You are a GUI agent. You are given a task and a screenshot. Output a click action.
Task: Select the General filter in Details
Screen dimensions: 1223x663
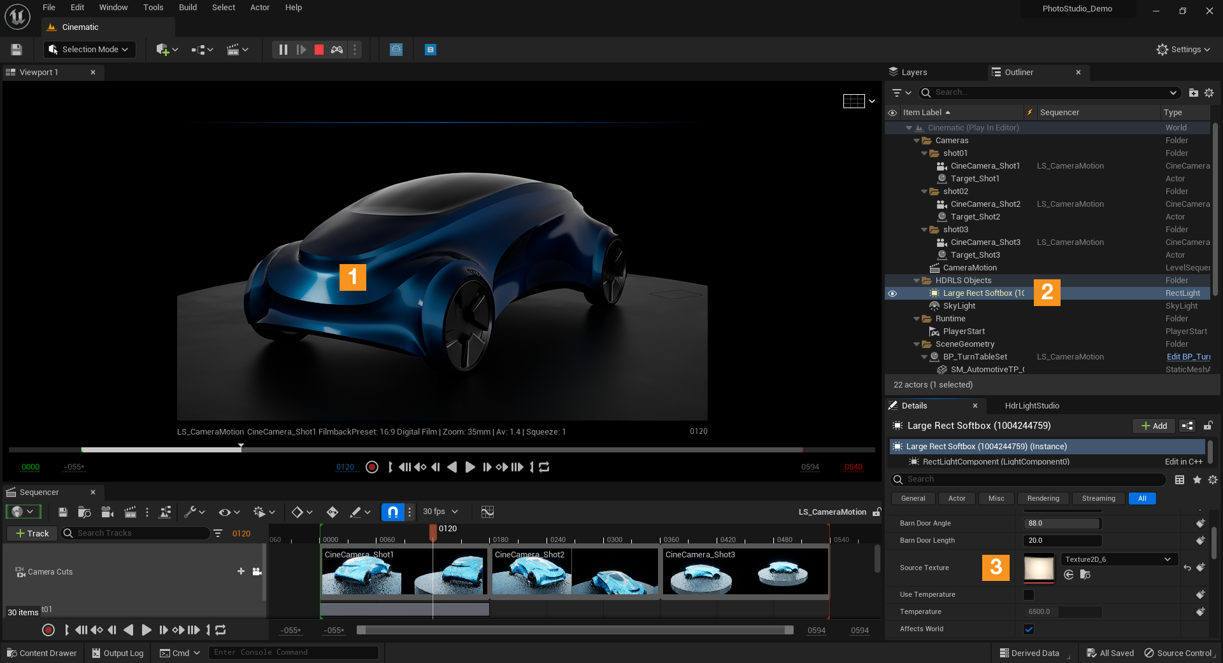coord(913,499)
